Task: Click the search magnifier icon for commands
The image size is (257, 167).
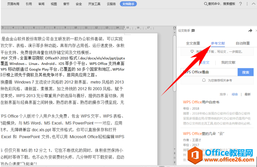Action: pos(206,4)
